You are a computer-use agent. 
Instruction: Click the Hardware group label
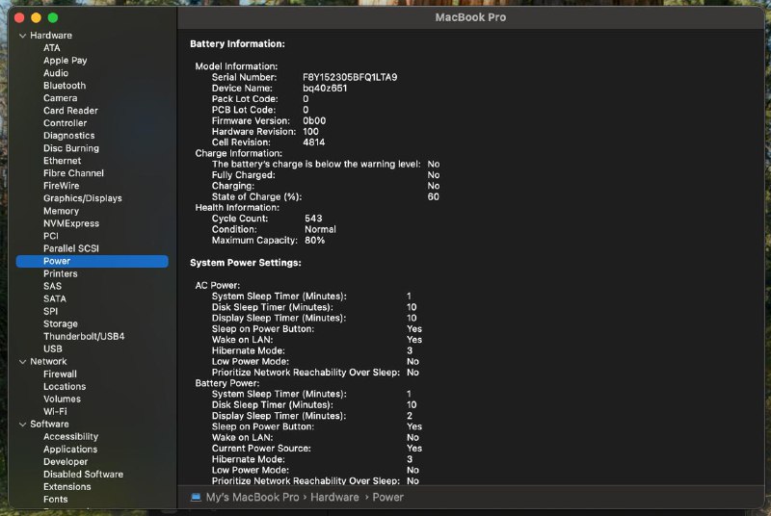click(x=51, y=36)
